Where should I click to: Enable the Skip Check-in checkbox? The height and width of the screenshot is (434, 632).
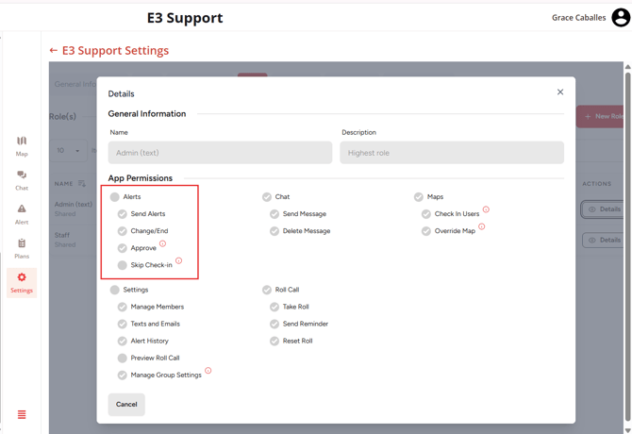[123, 265]
